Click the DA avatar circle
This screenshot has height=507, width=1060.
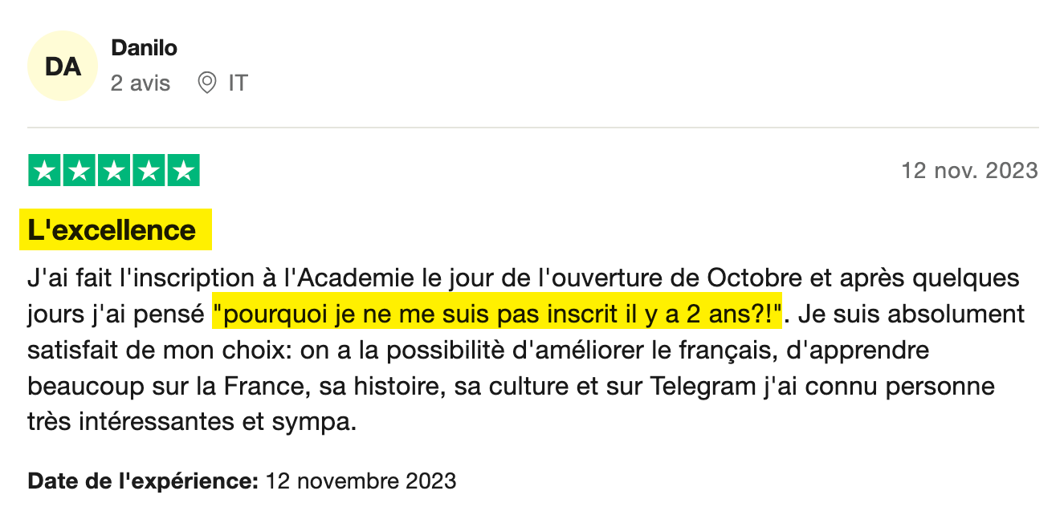pyautogui.click(x=63, y=66)
